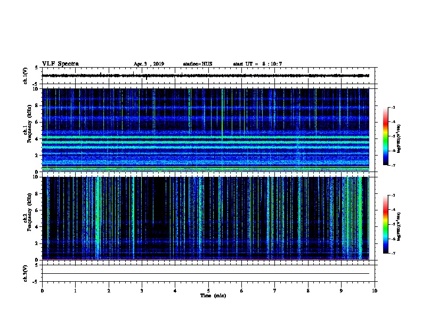Click the "station=HUS" header label
The width and height of the screenshot is (422, 326).
pos(198,64)
